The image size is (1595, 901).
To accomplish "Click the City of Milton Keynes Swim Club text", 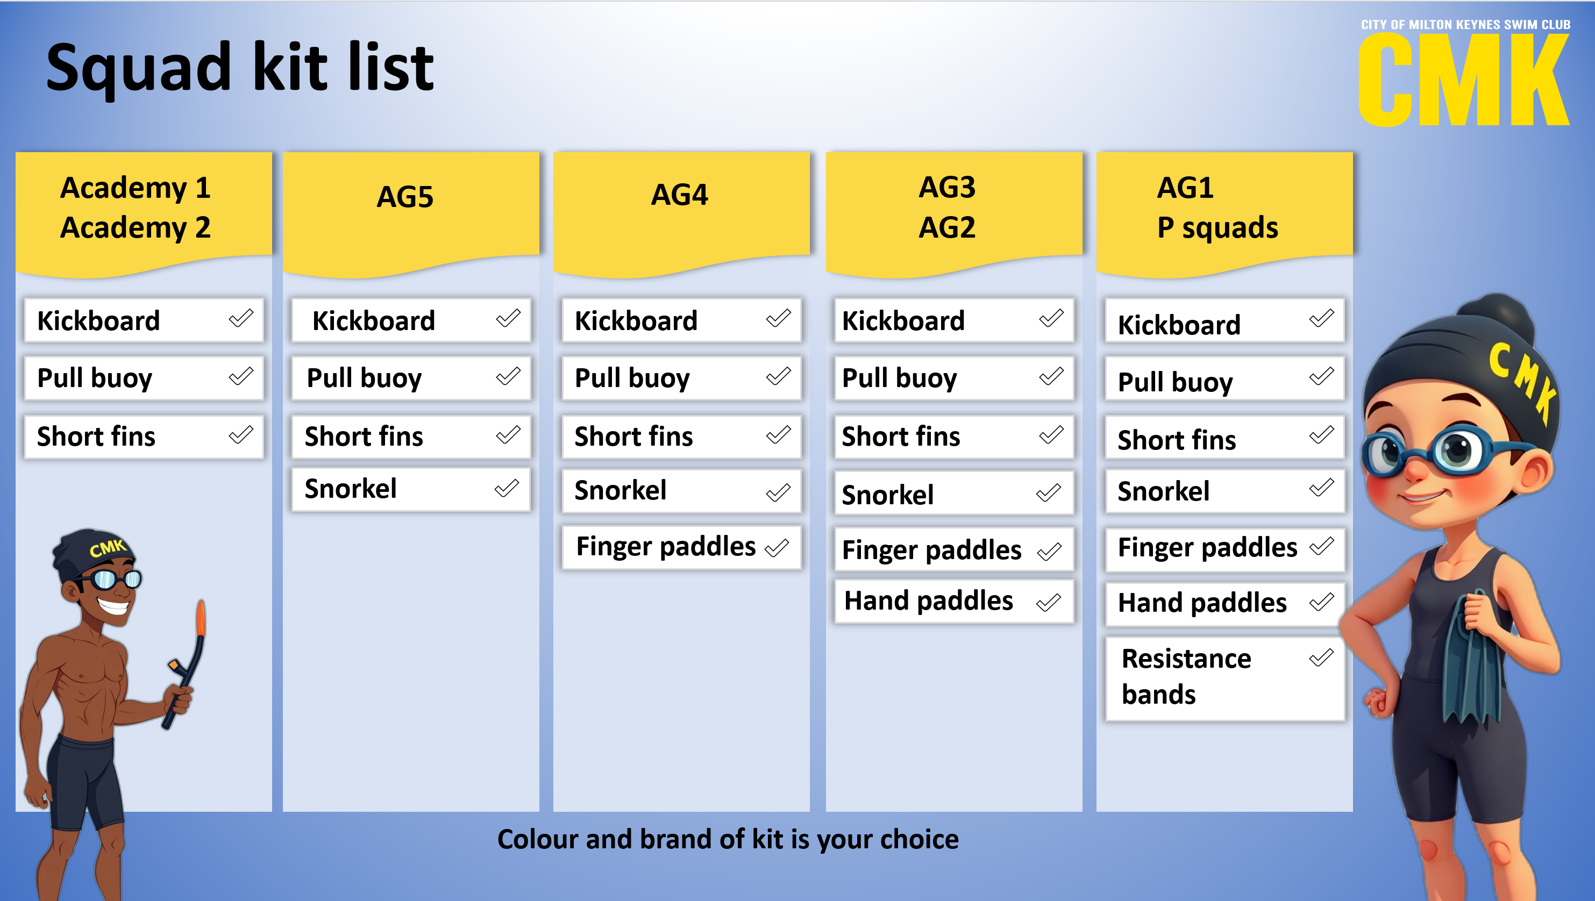I will click(1465, 25).
